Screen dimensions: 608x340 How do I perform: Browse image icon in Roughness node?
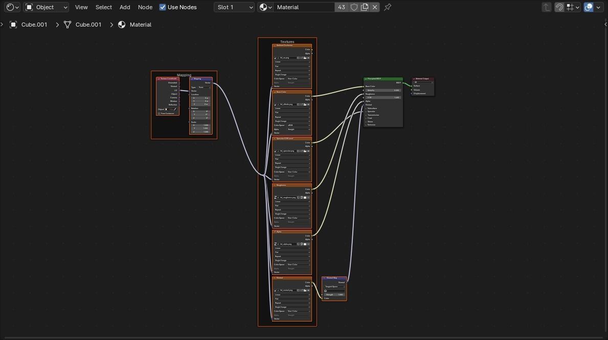click(x=276, y=198)
